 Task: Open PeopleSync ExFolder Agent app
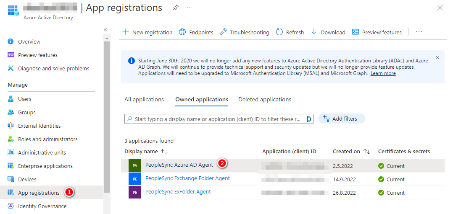[178, 191]
